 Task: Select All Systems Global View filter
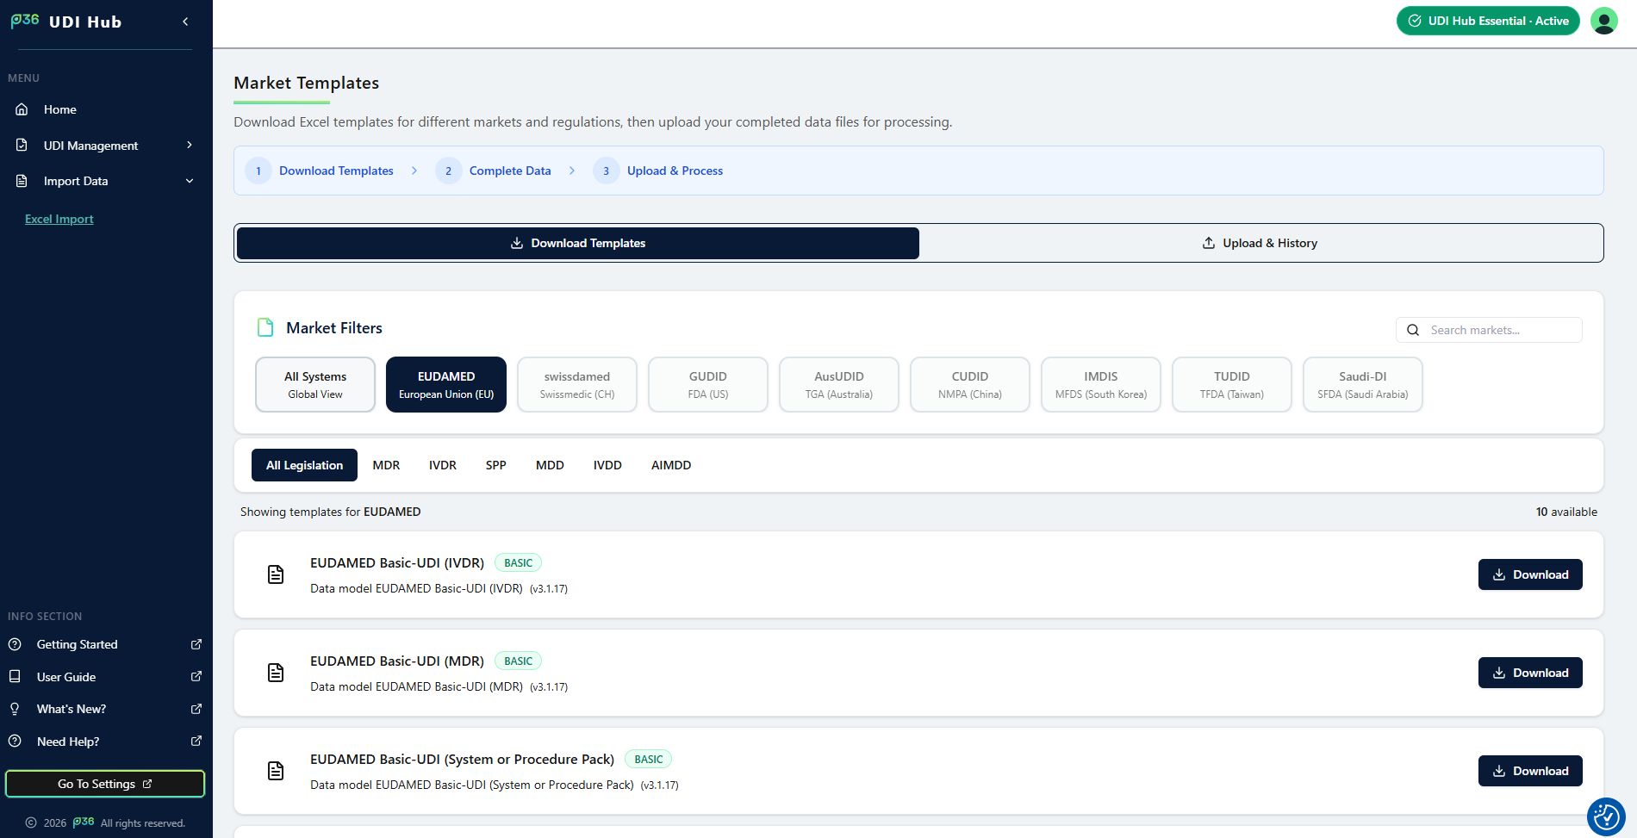point(315,385)
